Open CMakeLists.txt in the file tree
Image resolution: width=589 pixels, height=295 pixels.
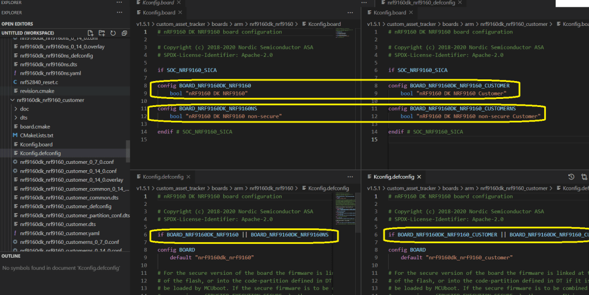36,136
